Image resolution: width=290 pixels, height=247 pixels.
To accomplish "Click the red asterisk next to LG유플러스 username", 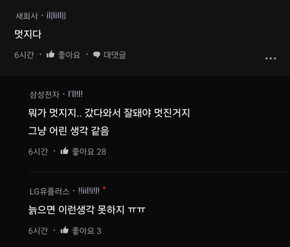I will click(104, 188).
